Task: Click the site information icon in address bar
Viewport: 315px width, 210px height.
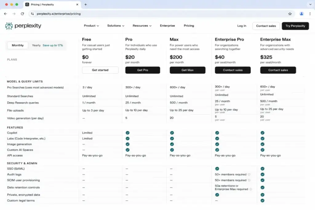Action: point(32,14)
